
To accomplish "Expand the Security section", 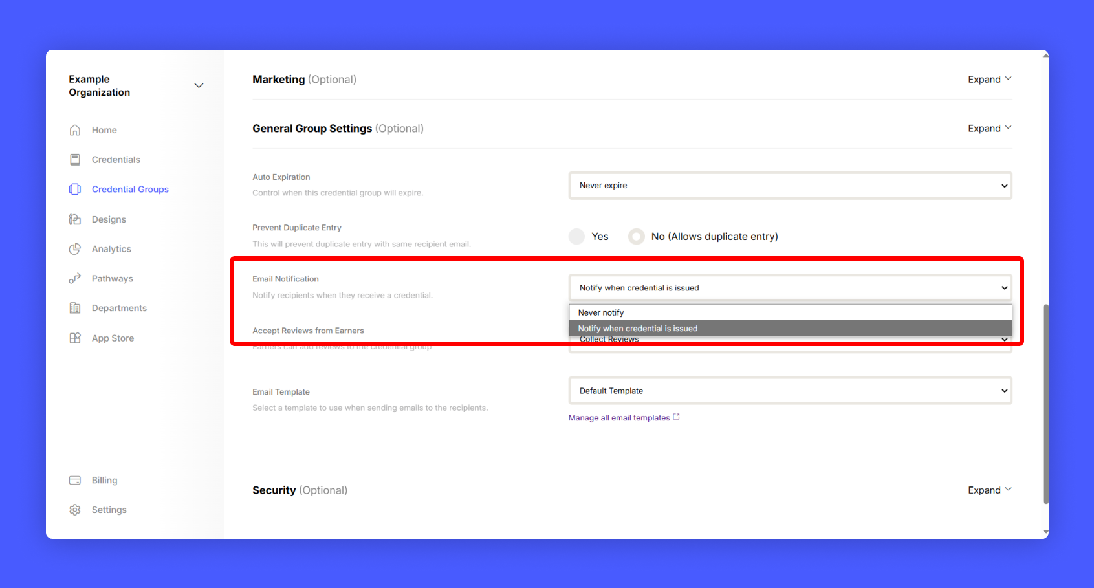I will click(x=989, y=490).
